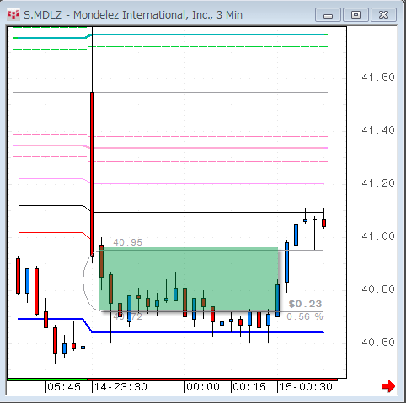Click the 40.95 upper range price label
This screenshot has width=406, height=403.
127,242
